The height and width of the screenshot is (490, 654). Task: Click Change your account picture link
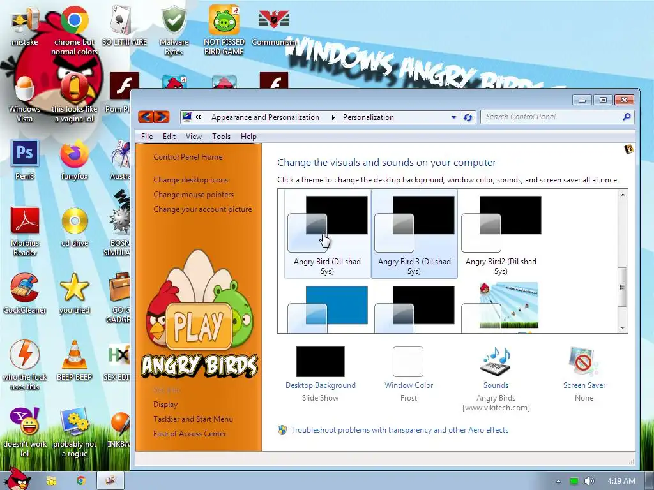click(x=202, y=209)
